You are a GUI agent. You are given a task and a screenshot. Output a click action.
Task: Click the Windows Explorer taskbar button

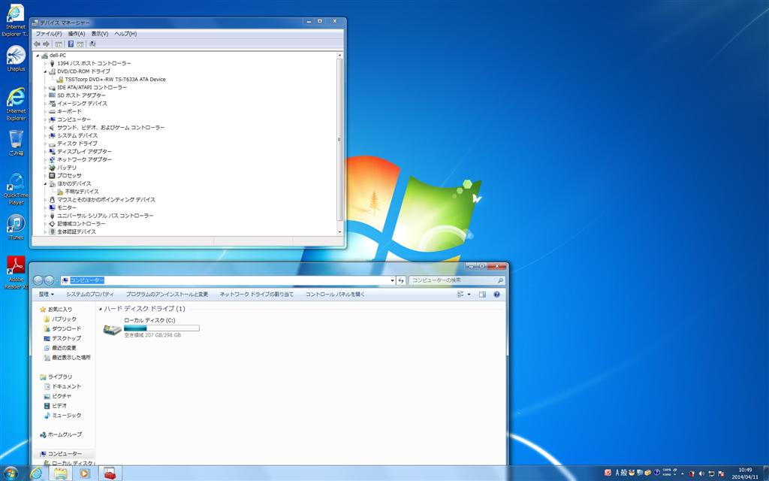(x=60, y=473)
